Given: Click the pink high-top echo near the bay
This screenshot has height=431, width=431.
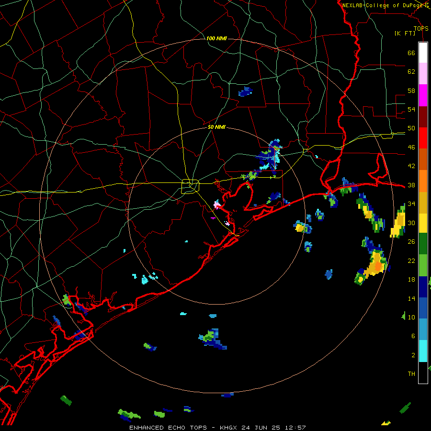Looking at the screenshot, I should tap(217, 204).
